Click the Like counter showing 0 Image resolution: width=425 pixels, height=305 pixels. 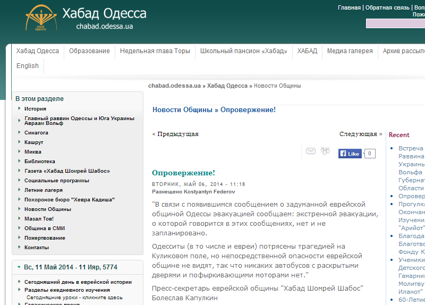(370, 154)
